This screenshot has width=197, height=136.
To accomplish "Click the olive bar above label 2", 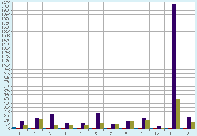I will [x=41, y=124].
